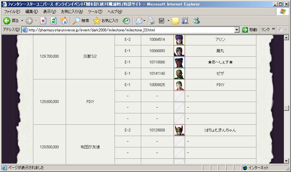Screen dimensions: 291x172
Task: Click the Stop loading toolbar icon
Action: point(43,21)
